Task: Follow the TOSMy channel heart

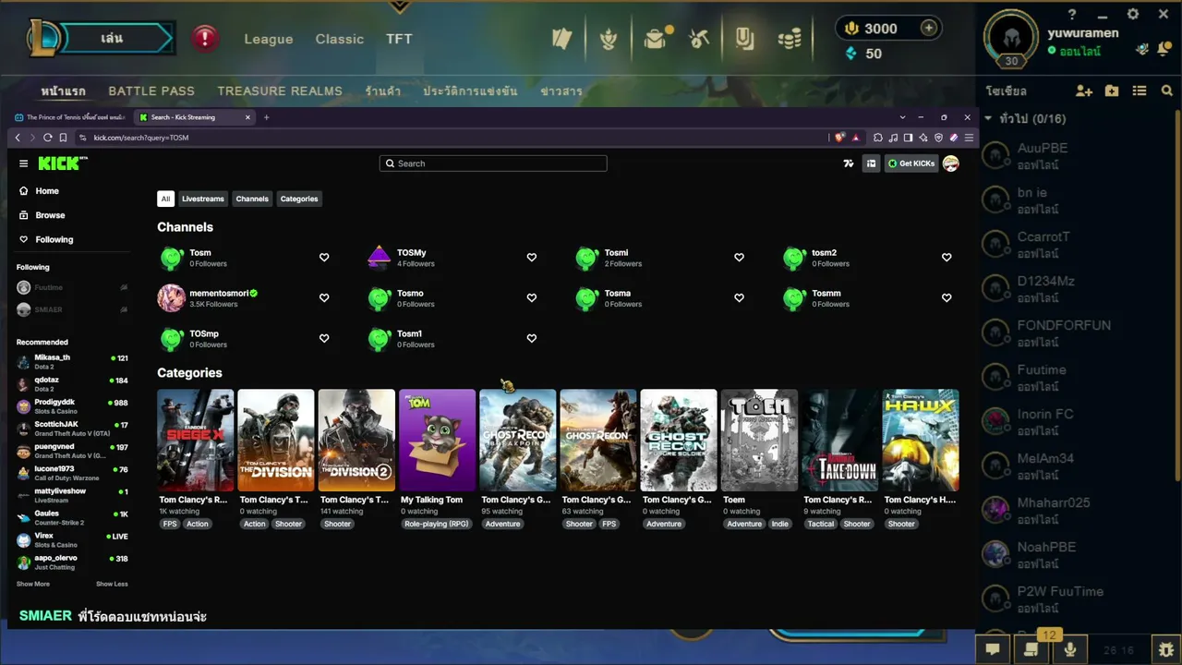Action: [x=532, y=258]
